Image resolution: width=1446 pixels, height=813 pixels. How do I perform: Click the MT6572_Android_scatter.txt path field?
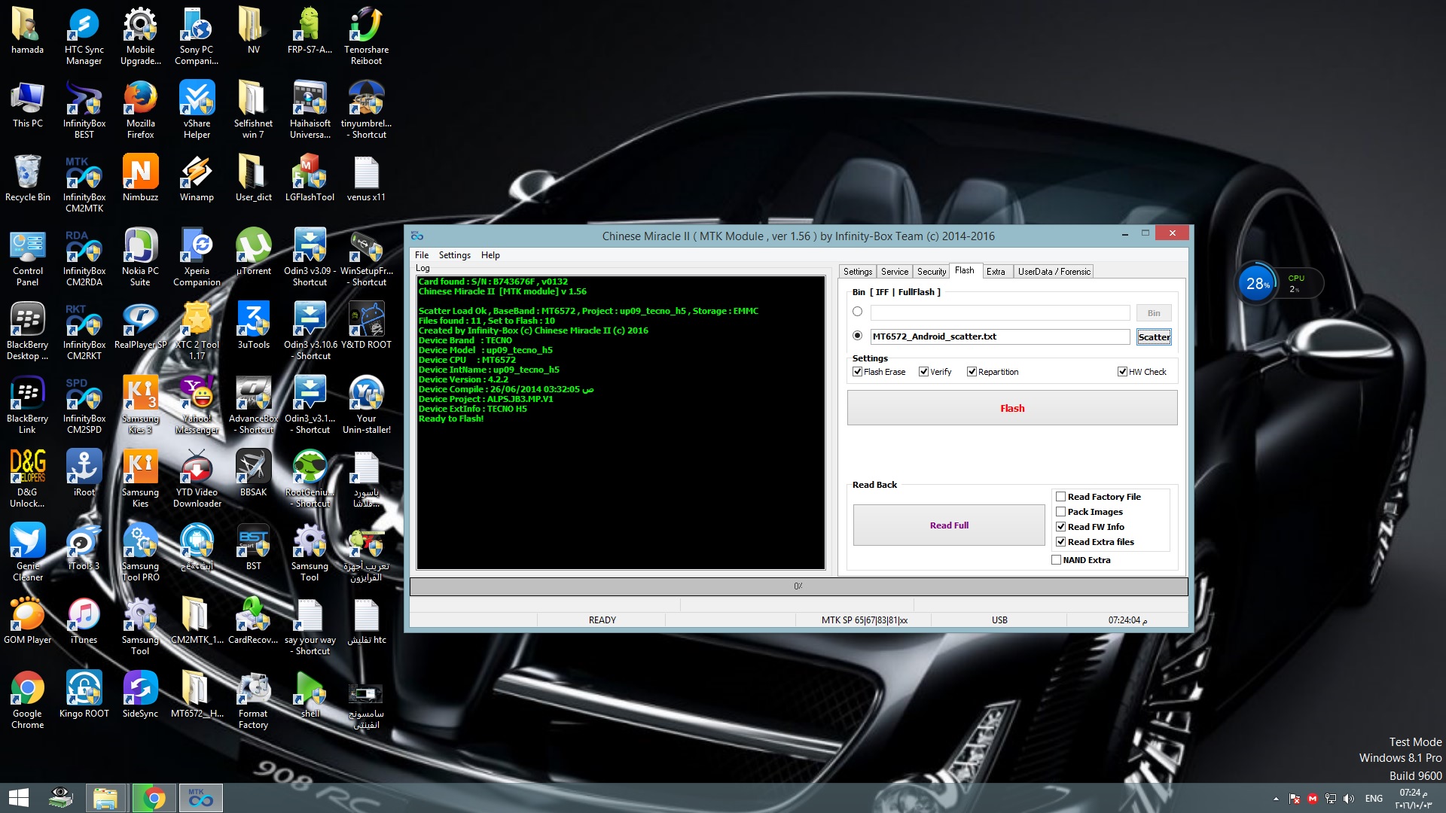1000,336
